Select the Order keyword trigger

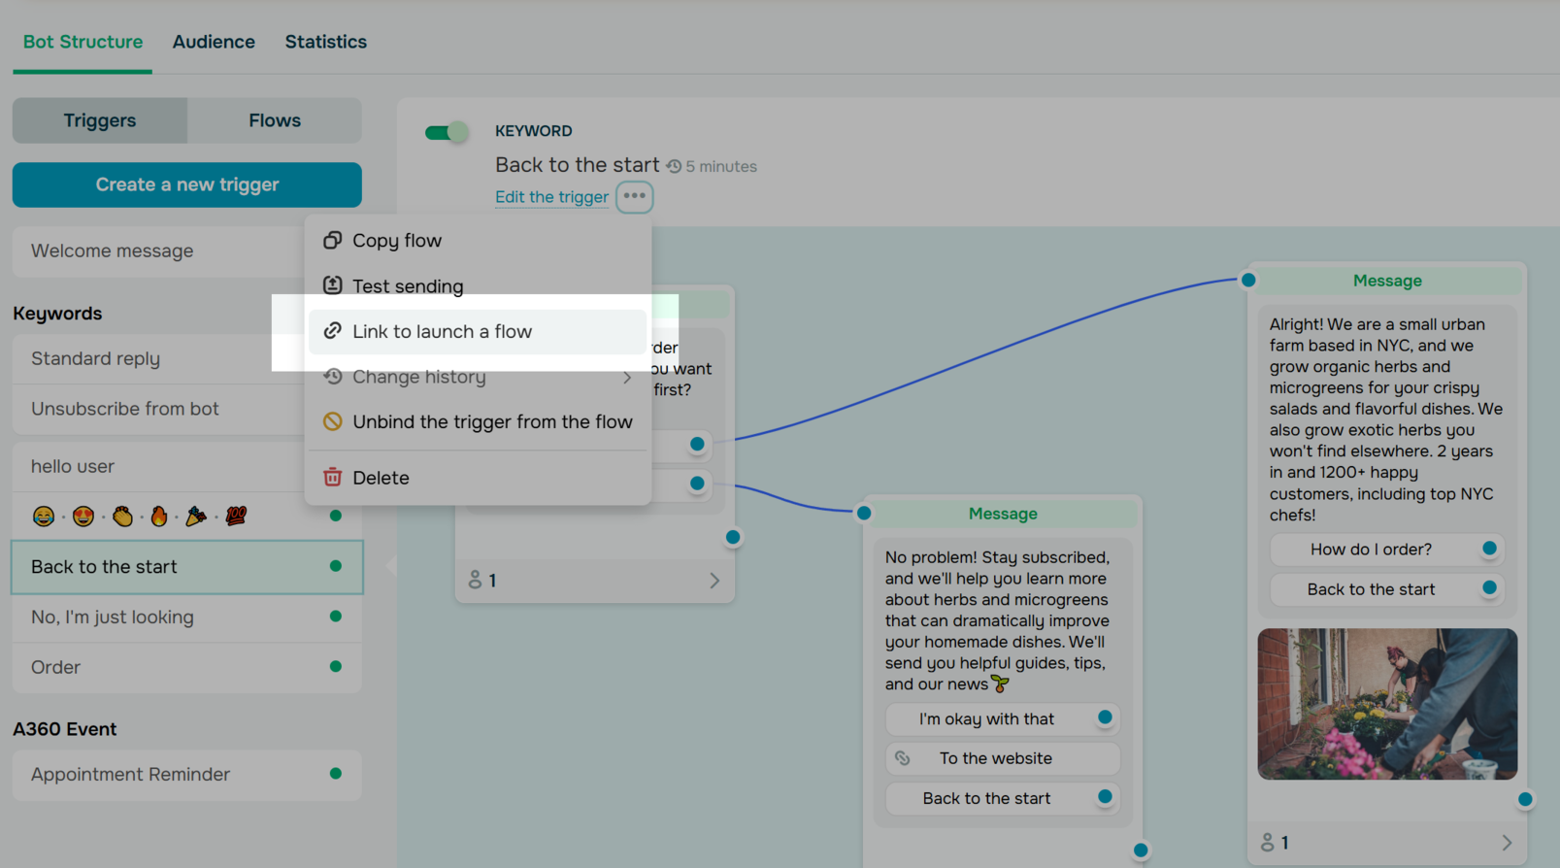(x=187, y=667)
